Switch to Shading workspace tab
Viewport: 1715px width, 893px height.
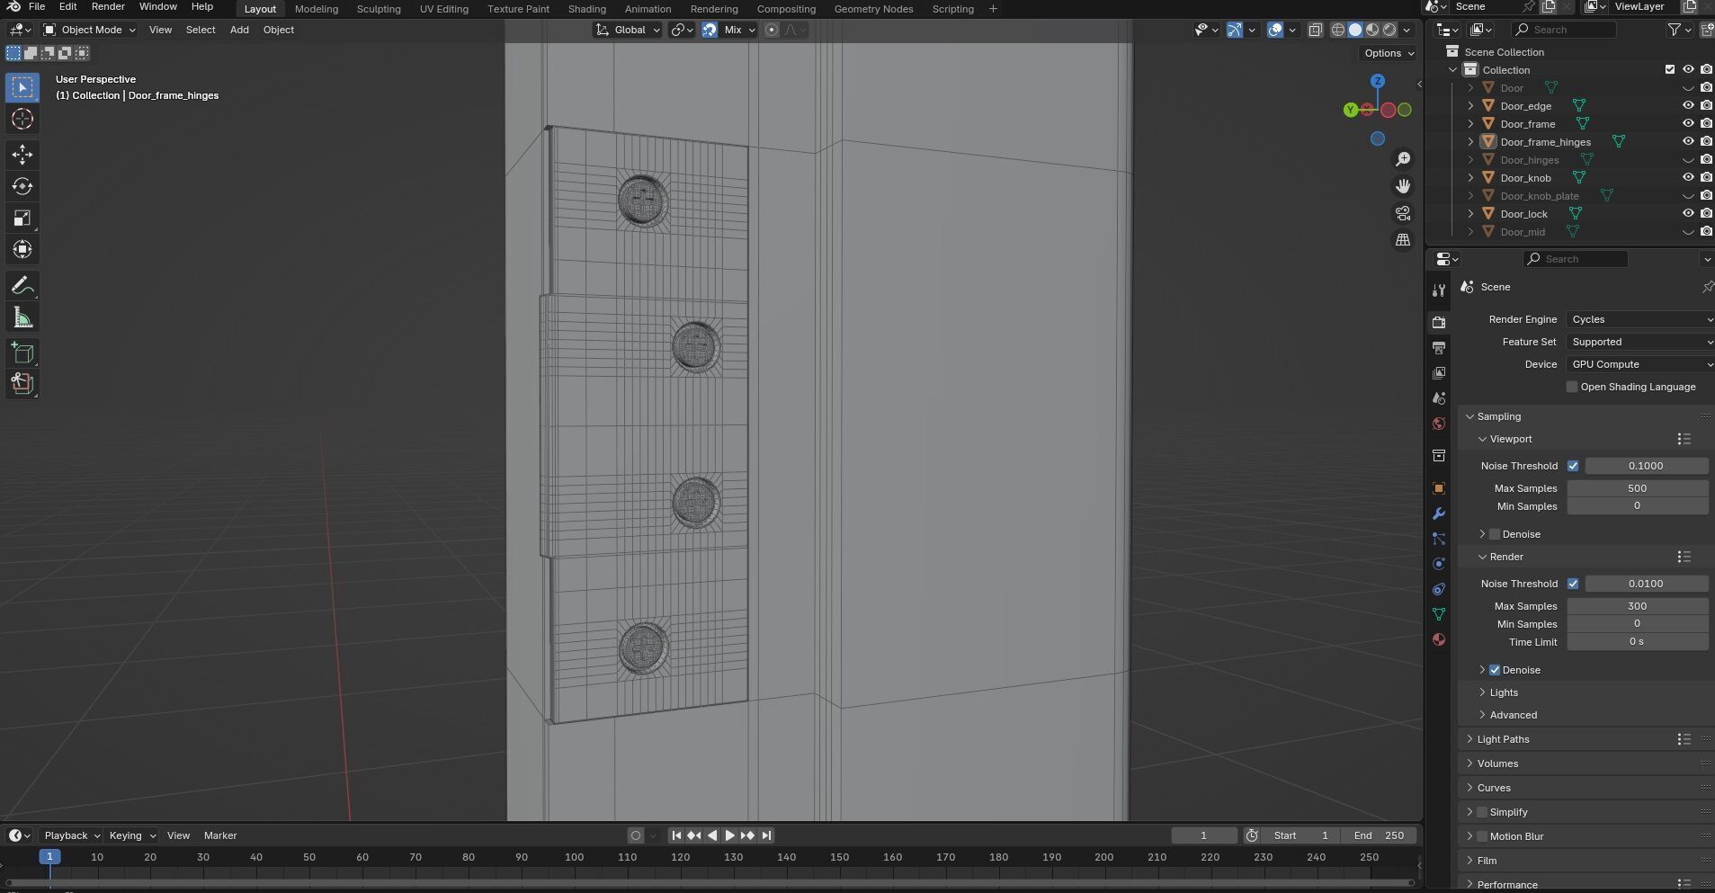point(586,9)
